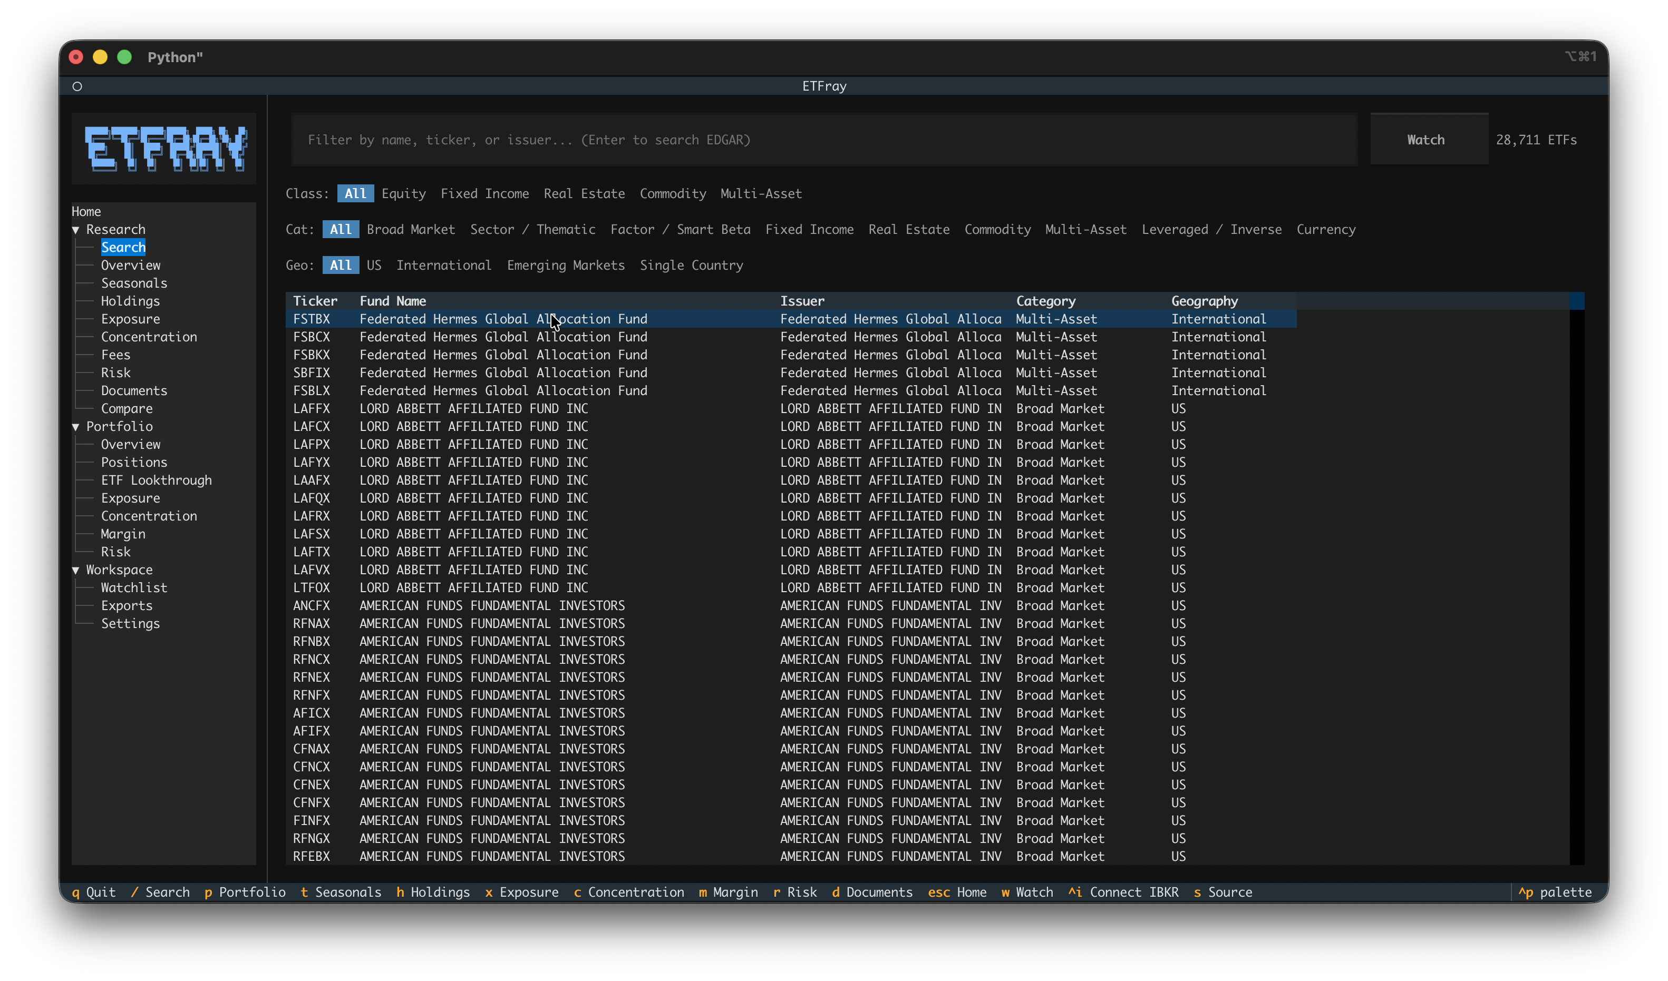
Task: Click the yellow minimize window button
Action: click(x=100, y=57)
